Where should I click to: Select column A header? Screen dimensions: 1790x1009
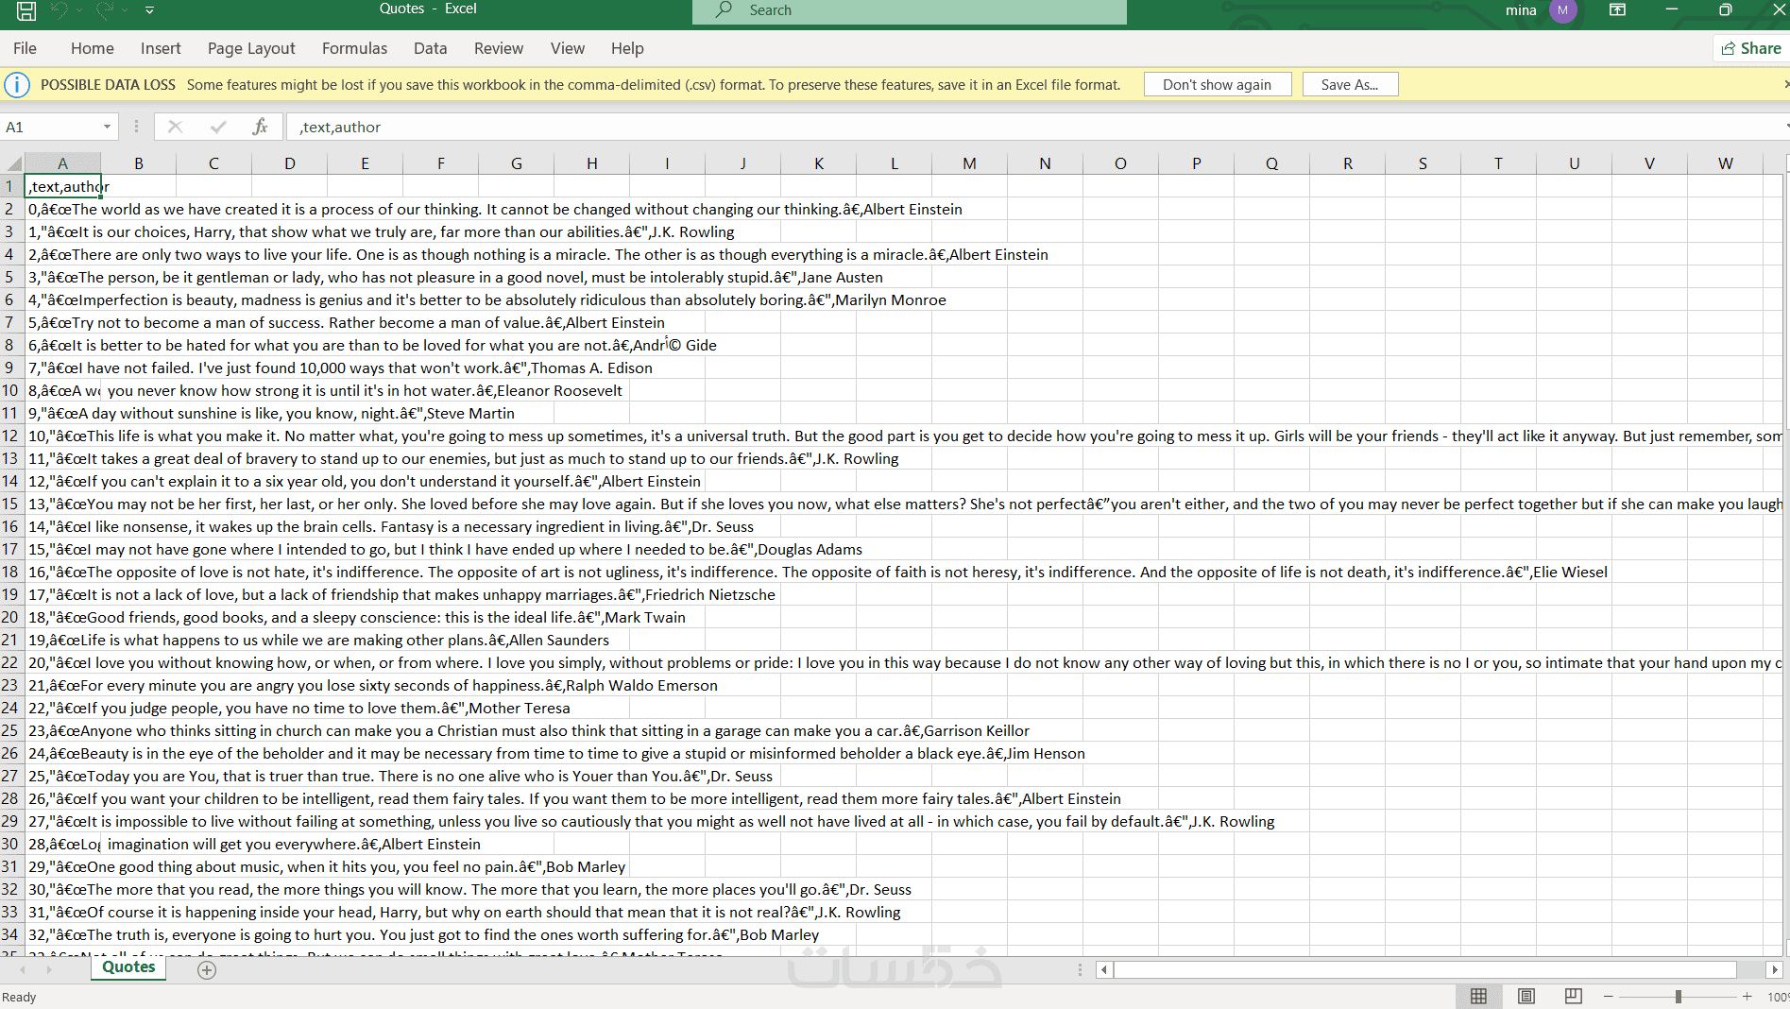pos(62,163)
